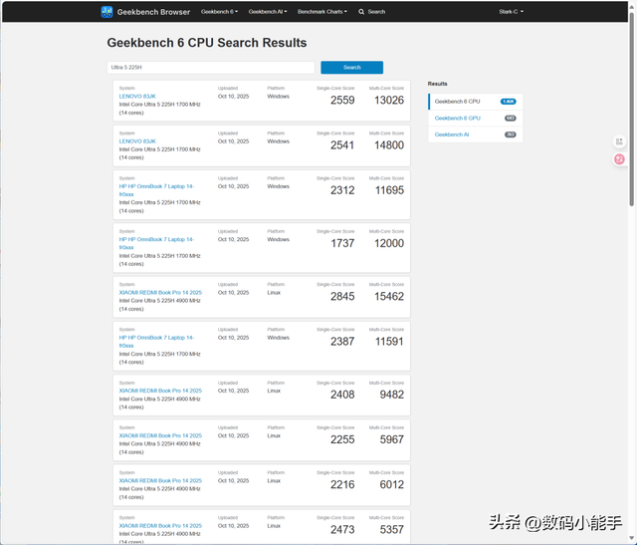Open LENOVO 83JK result scoring 2559
Screen dimensions: 637x545
pos(137,96)
